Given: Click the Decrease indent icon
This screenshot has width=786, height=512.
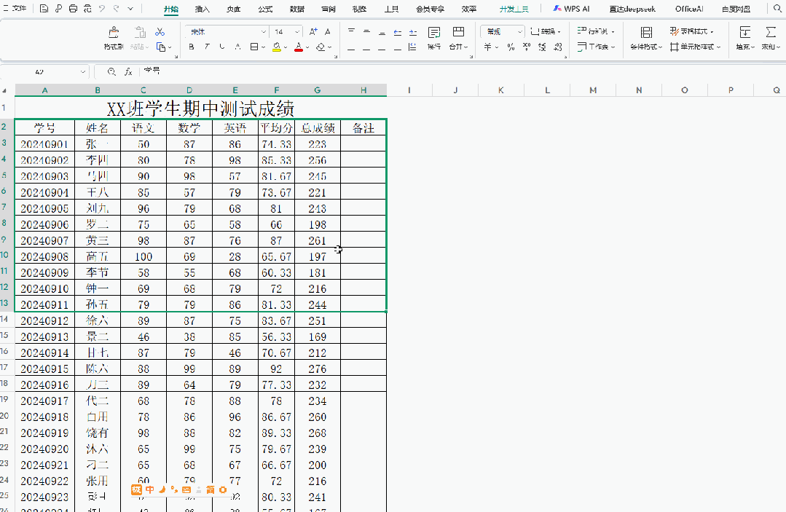Looking at the screenshot, I should 398,32.
